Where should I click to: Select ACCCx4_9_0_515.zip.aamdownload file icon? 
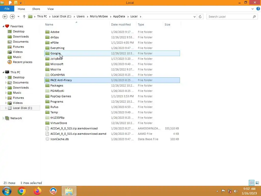(47, 128)
